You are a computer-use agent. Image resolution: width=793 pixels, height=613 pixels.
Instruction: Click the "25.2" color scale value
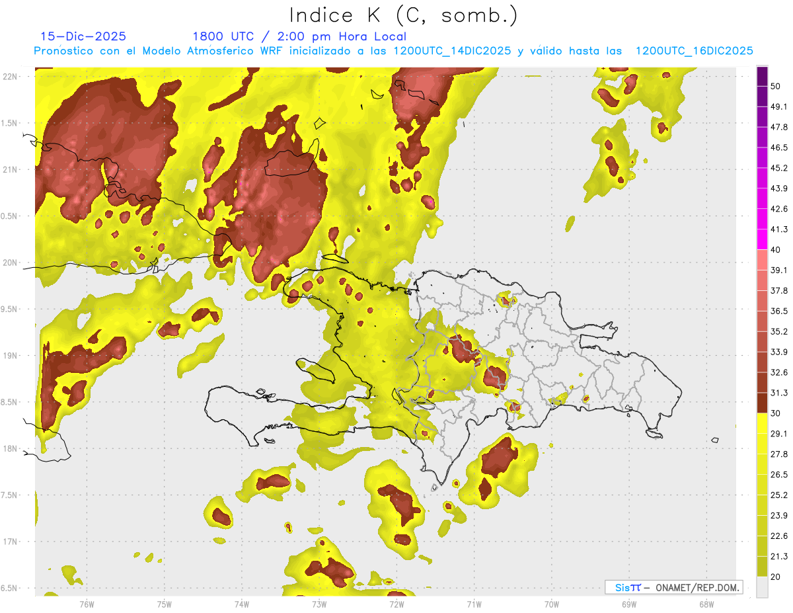779,495
